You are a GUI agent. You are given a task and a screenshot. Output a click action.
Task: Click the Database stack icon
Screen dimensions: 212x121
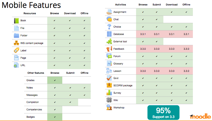[109, 34]
